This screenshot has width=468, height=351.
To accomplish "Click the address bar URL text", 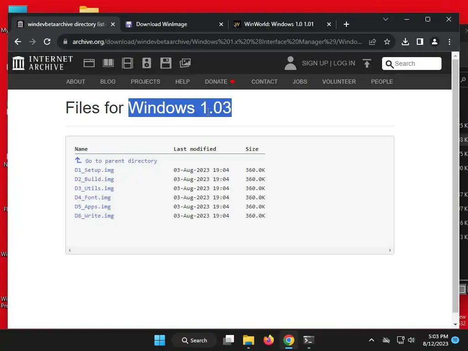I will (217, 42).
